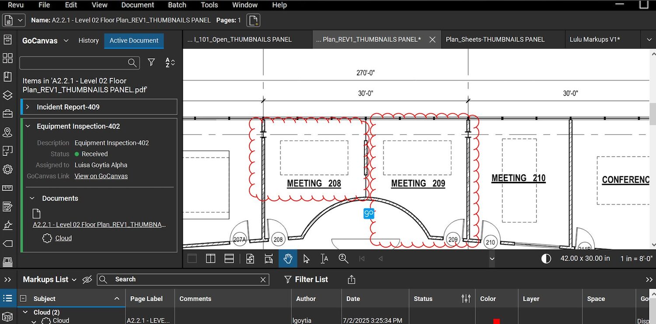Open the Tool Chest panel
Screen dimensions: 656x324
click(7, 113)
